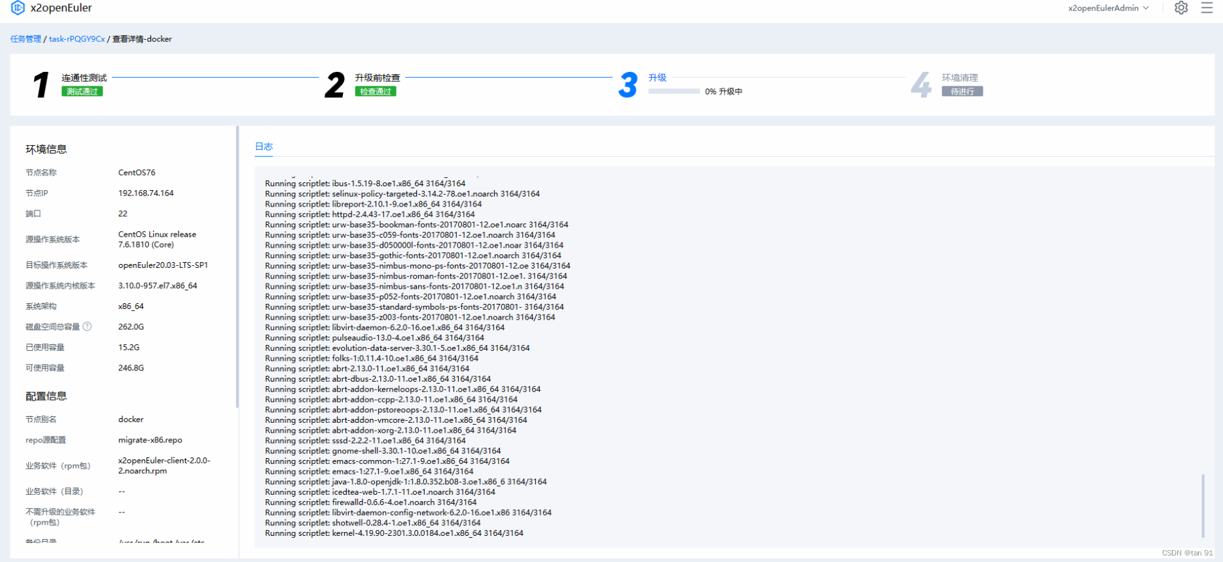
Task: Click step 2 升级前检查 label
Action: (377, 78)
